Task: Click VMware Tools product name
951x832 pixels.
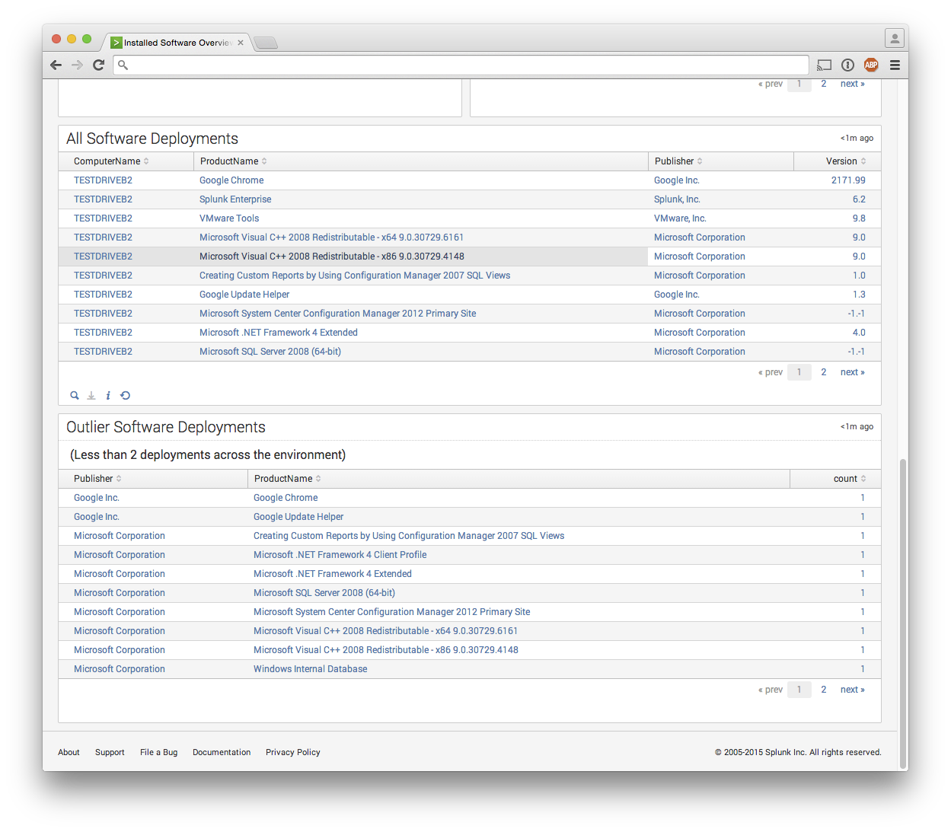Action: point(229,218)
